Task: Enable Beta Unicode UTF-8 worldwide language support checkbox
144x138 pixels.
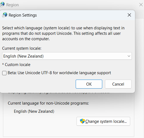Action: [4, 73]
